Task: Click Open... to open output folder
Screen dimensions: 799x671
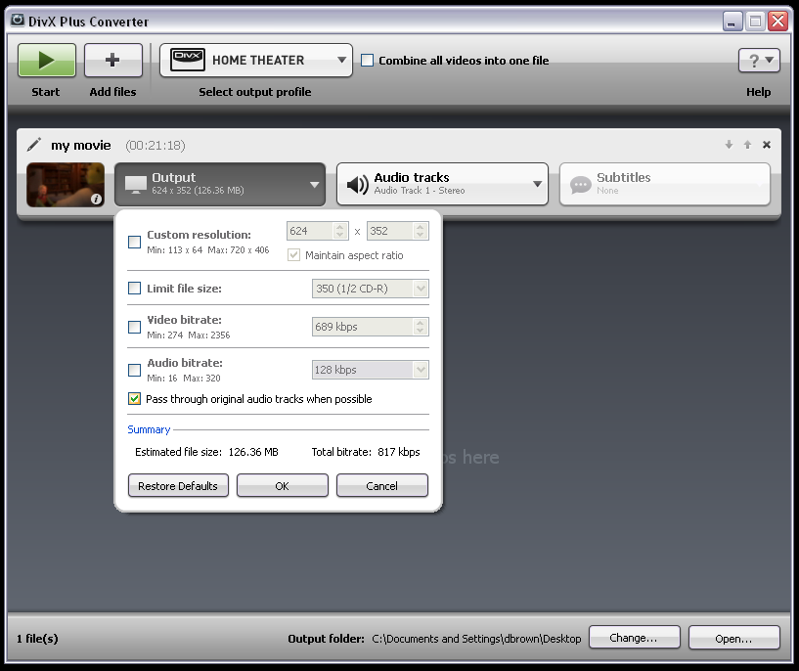Action: click(x=733, y=638)
